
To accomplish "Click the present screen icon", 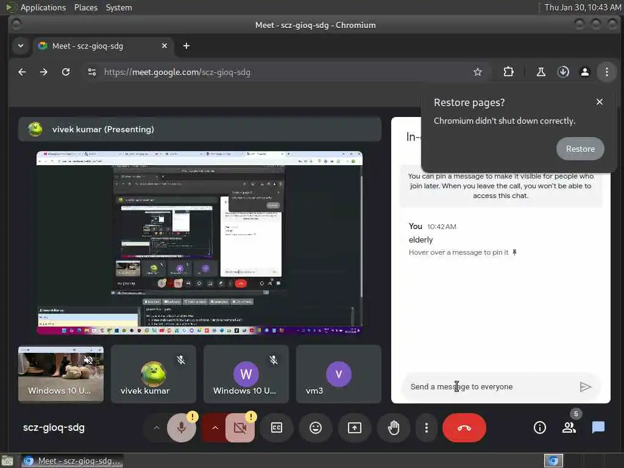I will click(x=355, y=428).
